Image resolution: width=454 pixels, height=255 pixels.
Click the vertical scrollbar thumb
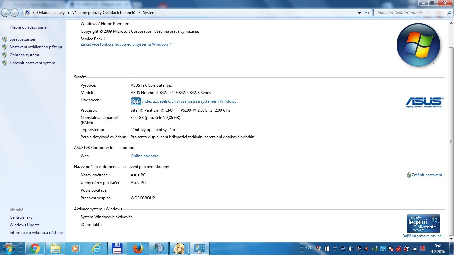[451, 141]
